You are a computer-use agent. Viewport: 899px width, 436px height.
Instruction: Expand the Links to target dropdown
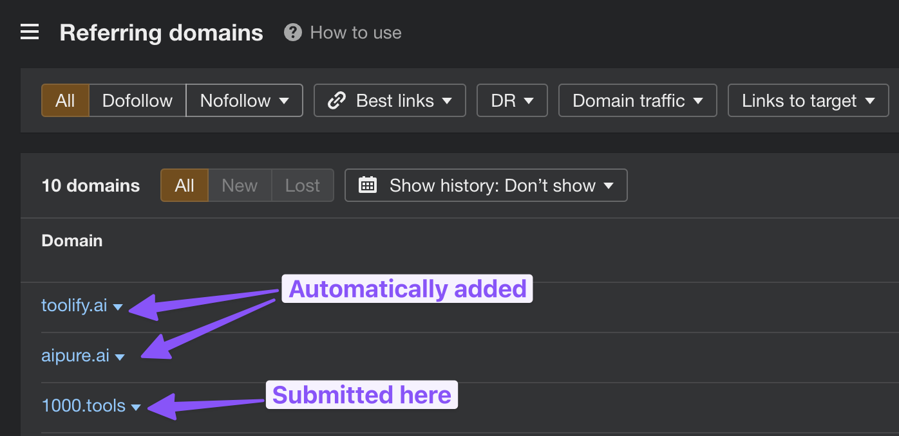point(808,100)
